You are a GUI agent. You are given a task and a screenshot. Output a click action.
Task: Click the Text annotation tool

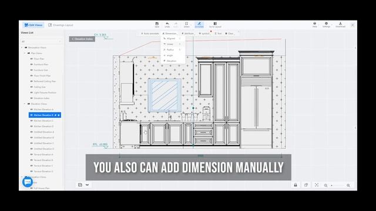tap(218, 34)
